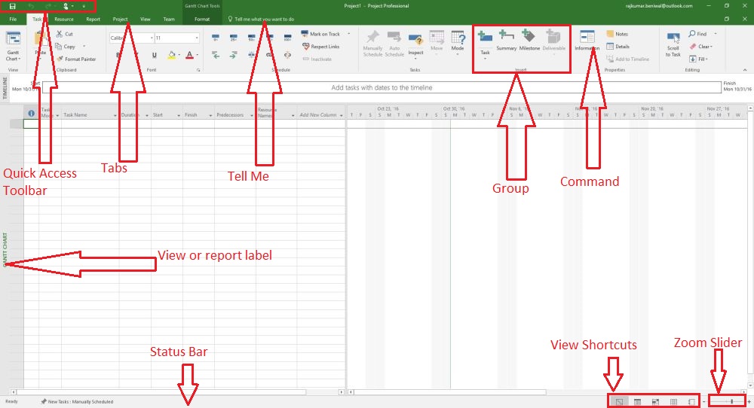
Task: Click Scroll to Task
Action: point(673,44)
